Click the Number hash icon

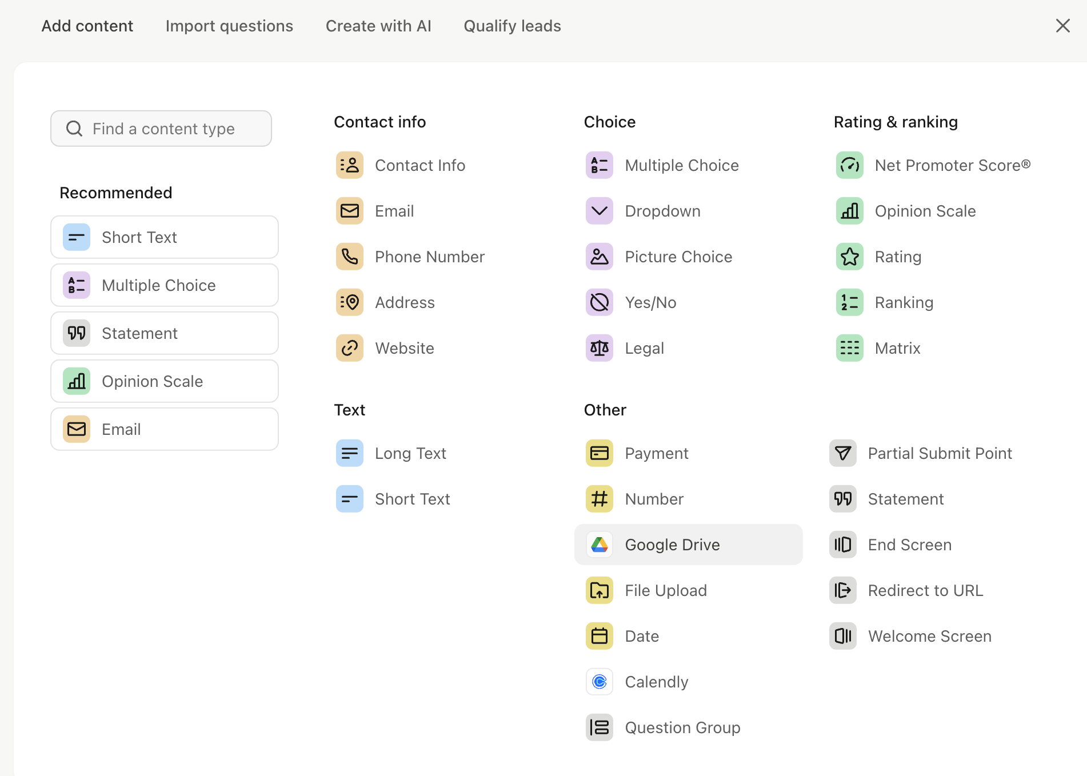click(x=600, y=499)
